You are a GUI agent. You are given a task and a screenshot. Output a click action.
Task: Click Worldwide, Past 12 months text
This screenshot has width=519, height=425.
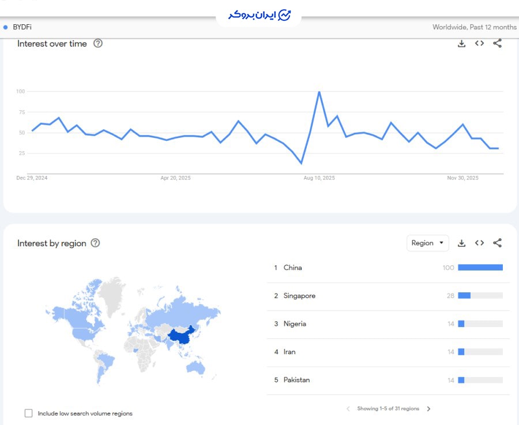tap(475, 27)
